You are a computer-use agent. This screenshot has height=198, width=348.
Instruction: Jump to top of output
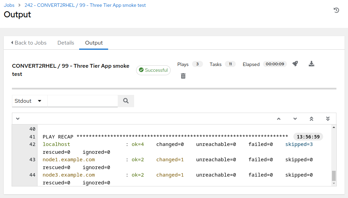[x=311, y=119]
